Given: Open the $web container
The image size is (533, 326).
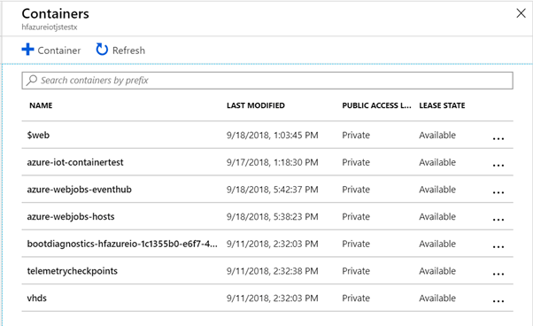Looking at the screenshot, I should click(38, 135).
